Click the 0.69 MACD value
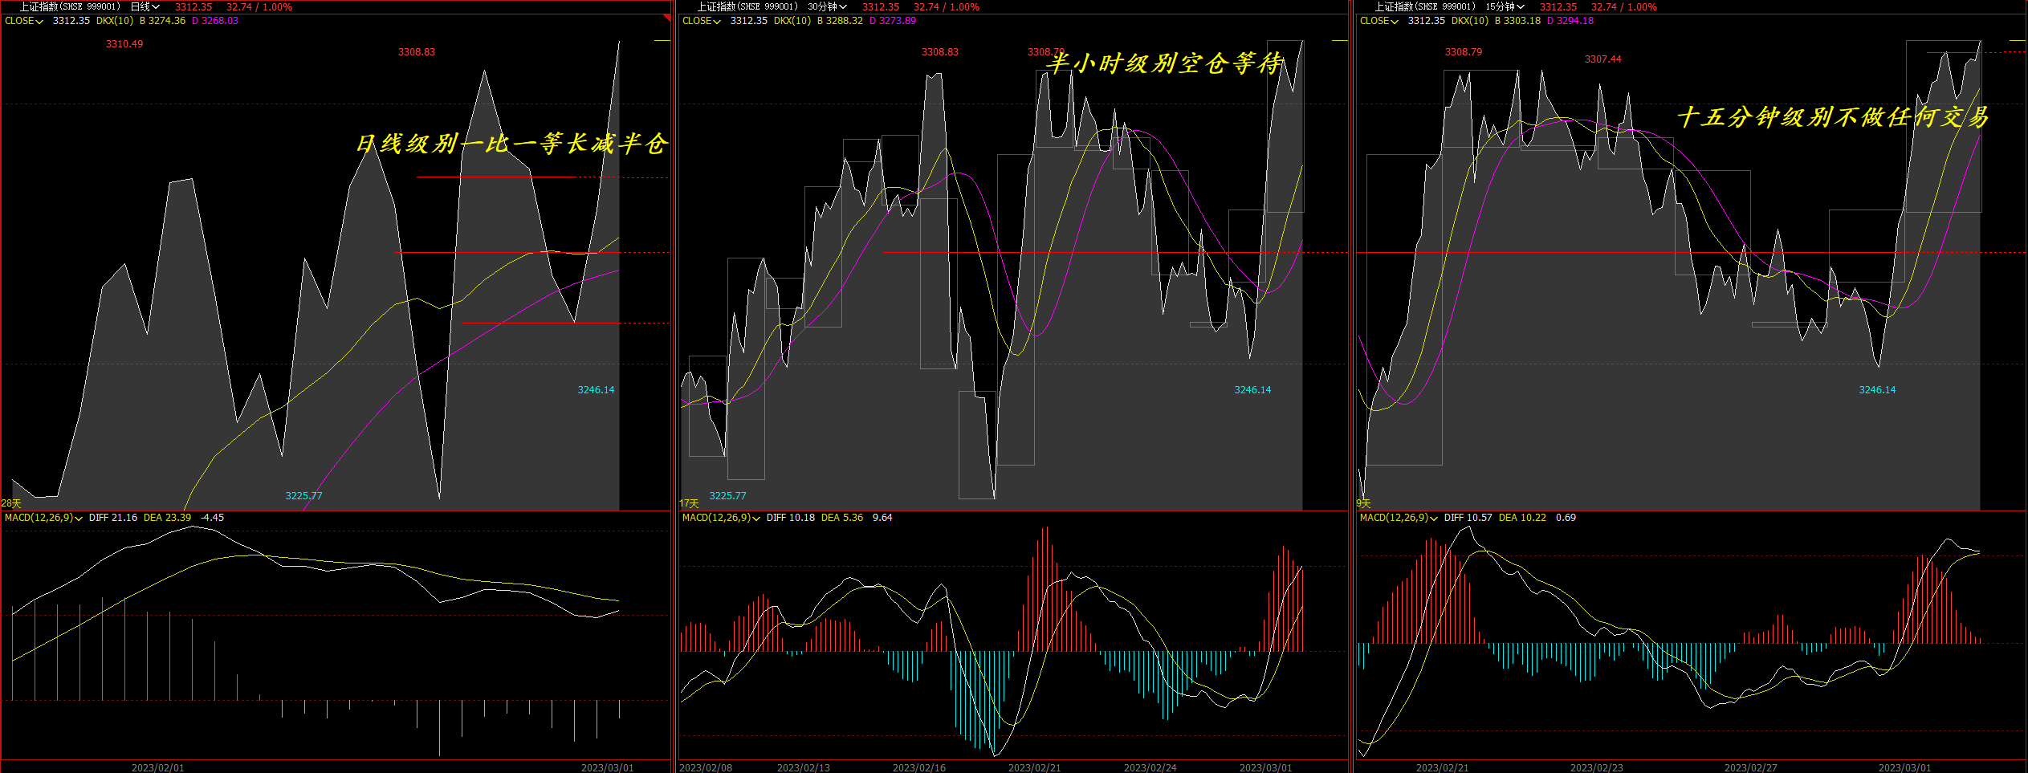The height and width of the screenshot is (773, 2028). pyautogui.click(x=1566, y=518)
